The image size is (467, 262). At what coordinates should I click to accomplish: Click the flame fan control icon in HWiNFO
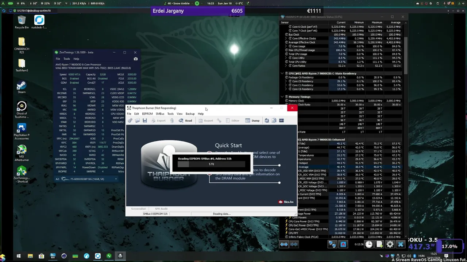(343, 245)
